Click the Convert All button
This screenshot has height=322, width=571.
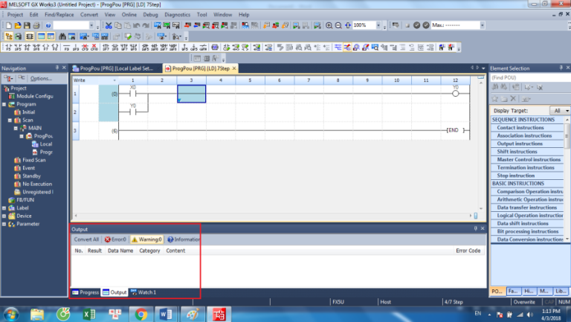[x=86, y=239]
